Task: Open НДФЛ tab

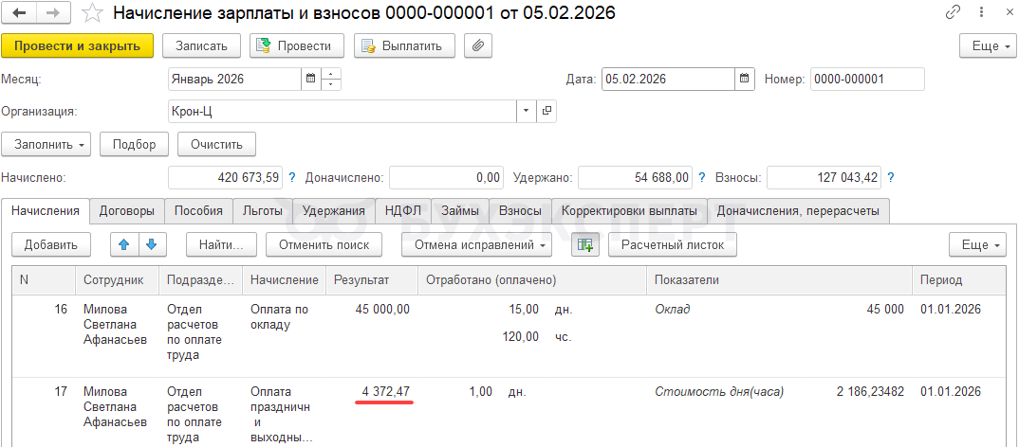Action: tap(403, 211)
